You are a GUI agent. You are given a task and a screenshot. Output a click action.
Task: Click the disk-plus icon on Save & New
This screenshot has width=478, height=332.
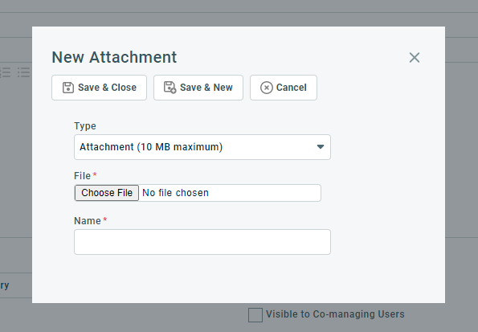(x=170, y=88)
